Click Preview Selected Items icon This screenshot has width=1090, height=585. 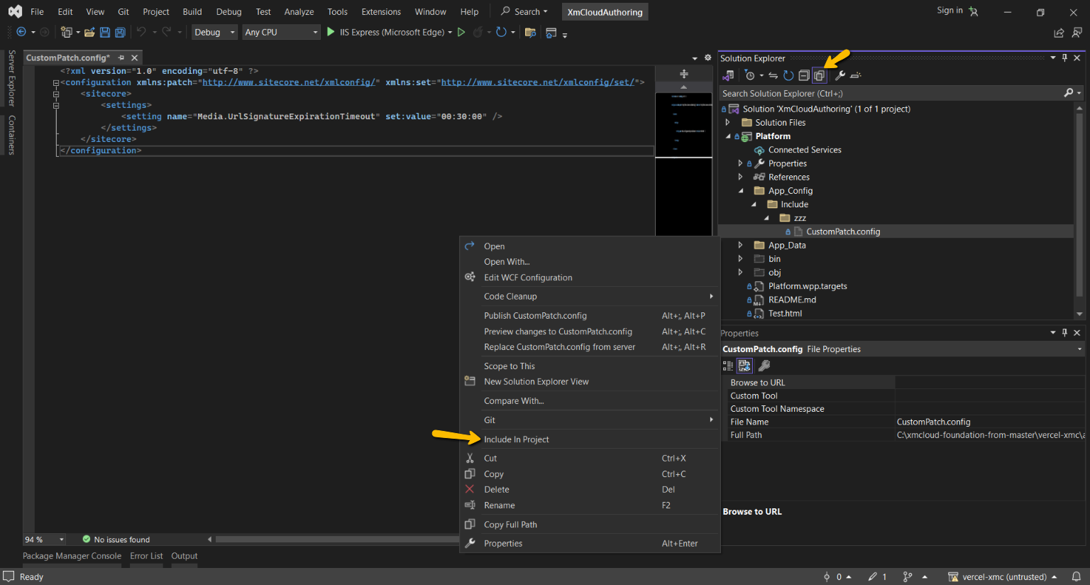tap(856, 75)
